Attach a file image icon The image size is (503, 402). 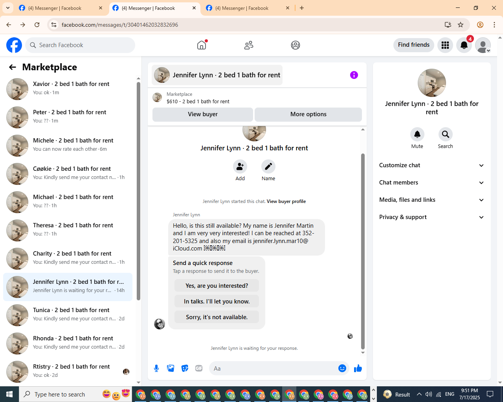point(171,368)
